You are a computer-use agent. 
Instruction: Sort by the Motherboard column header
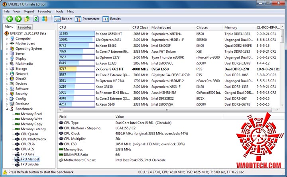point(172,27)
